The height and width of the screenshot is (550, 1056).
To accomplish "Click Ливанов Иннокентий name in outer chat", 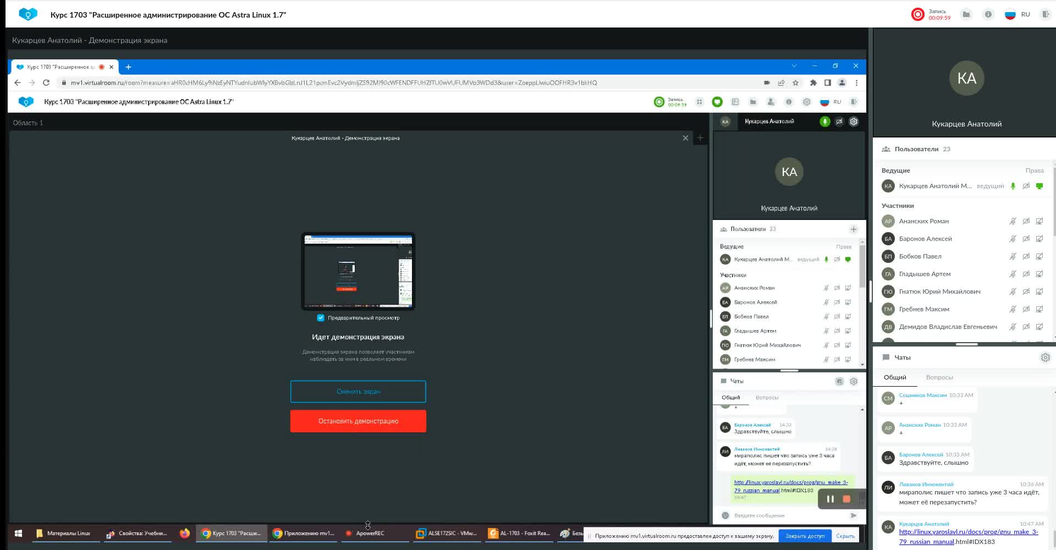I will (x=926, y=485).
